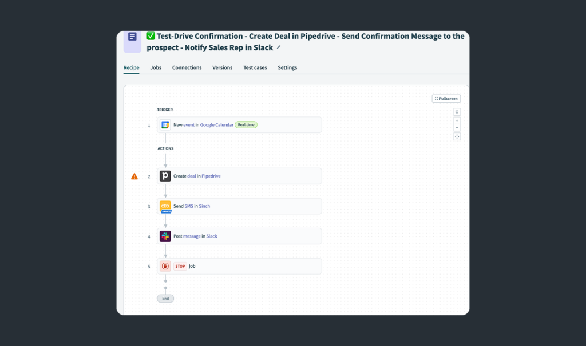Click the recipe title text

click(x=306, y=42)
